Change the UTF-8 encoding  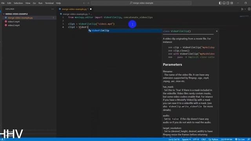coord(196,139)
